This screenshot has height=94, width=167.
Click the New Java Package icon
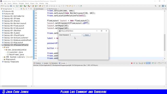tap(33, 6)
